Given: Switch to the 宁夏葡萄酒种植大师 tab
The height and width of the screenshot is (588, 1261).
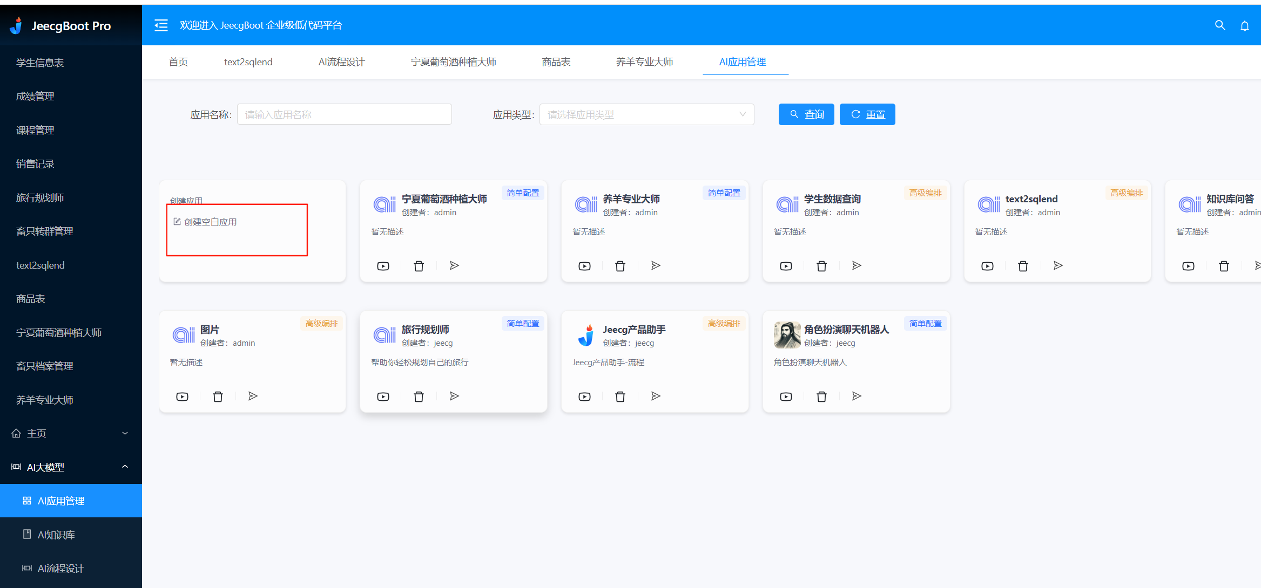Looking at the screenshot, I should [x=454, y=62].
